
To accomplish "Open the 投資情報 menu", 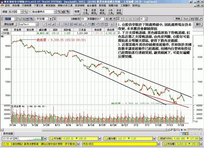I will point(80,5).
